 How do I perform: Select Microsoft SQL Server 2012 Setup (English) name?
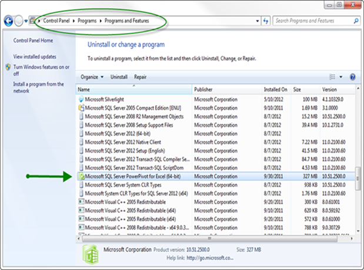click(125, 151)
